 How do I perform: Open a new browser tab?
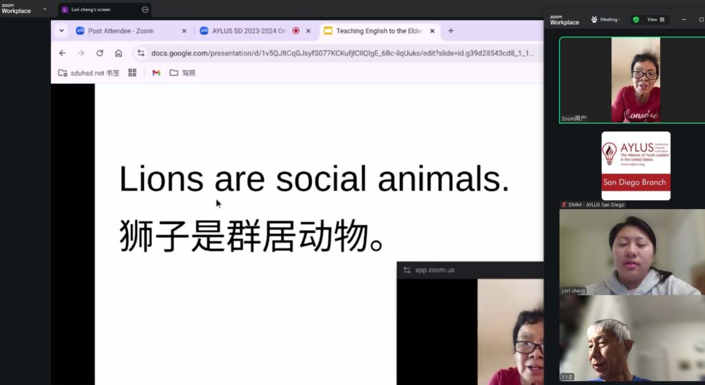[x=451, y=31]
